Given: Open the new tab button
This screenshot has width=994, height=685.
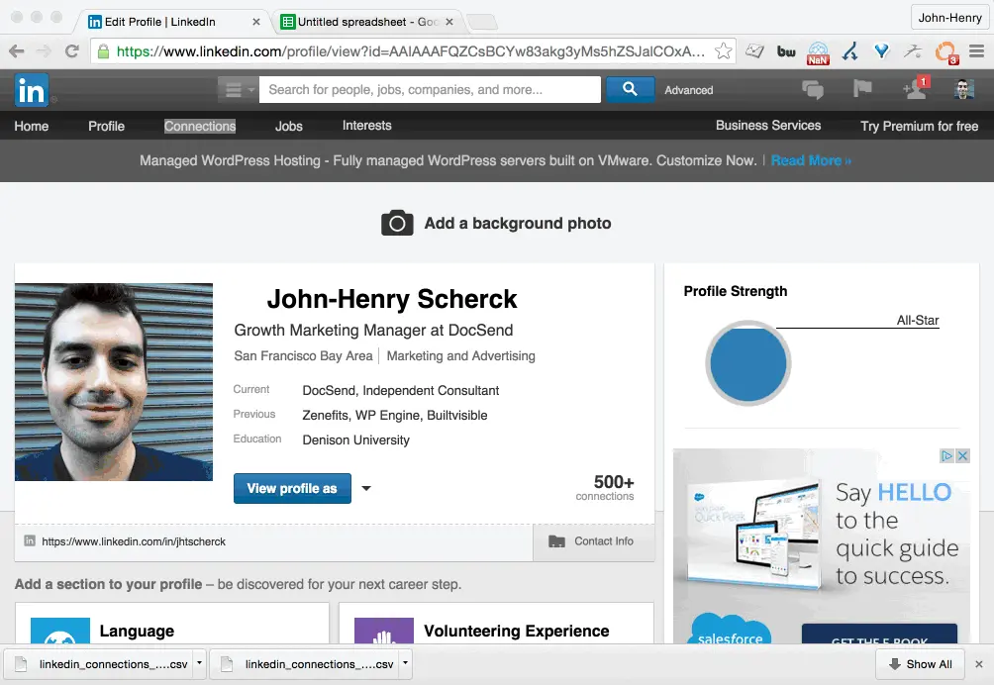Looking at the screenshot, I should [482, 23].
